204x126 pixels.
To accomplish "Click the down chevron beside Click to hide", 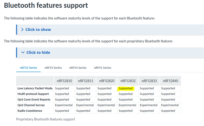I will point(23,52).
